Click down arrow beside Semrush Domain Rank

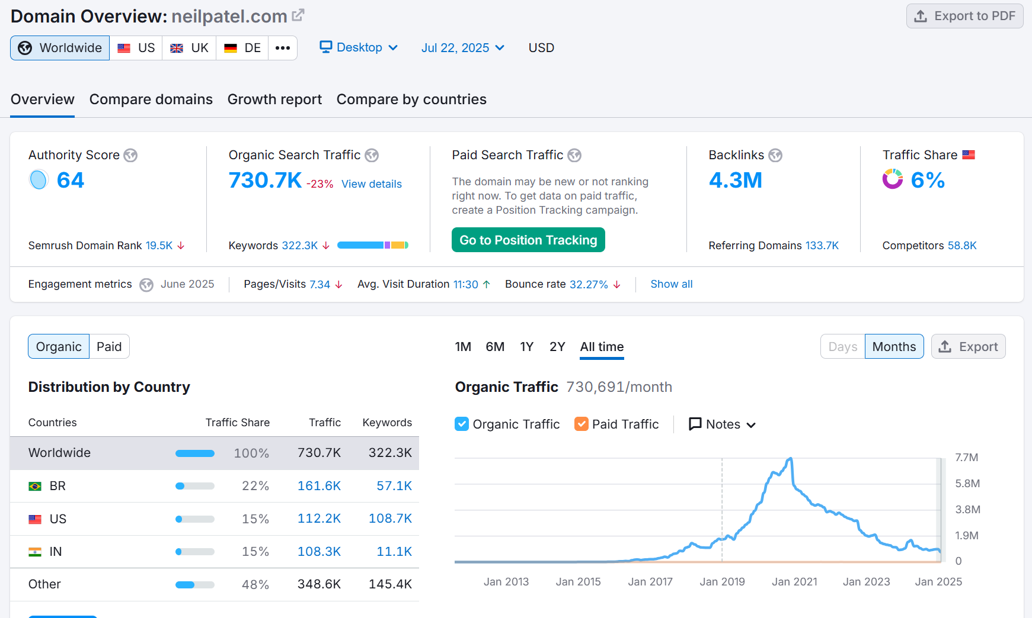[181, 246]
